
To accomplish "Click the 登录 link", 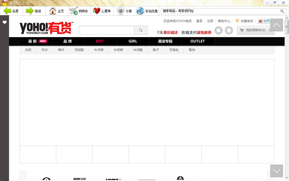I will (x=199, y=21).
